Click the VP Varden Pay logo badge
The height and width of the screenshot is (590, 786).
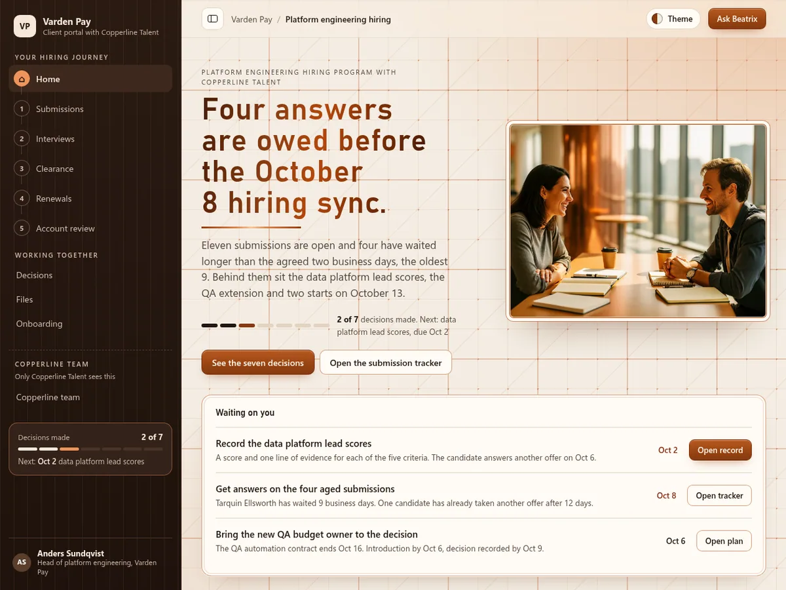click(25, 26)
